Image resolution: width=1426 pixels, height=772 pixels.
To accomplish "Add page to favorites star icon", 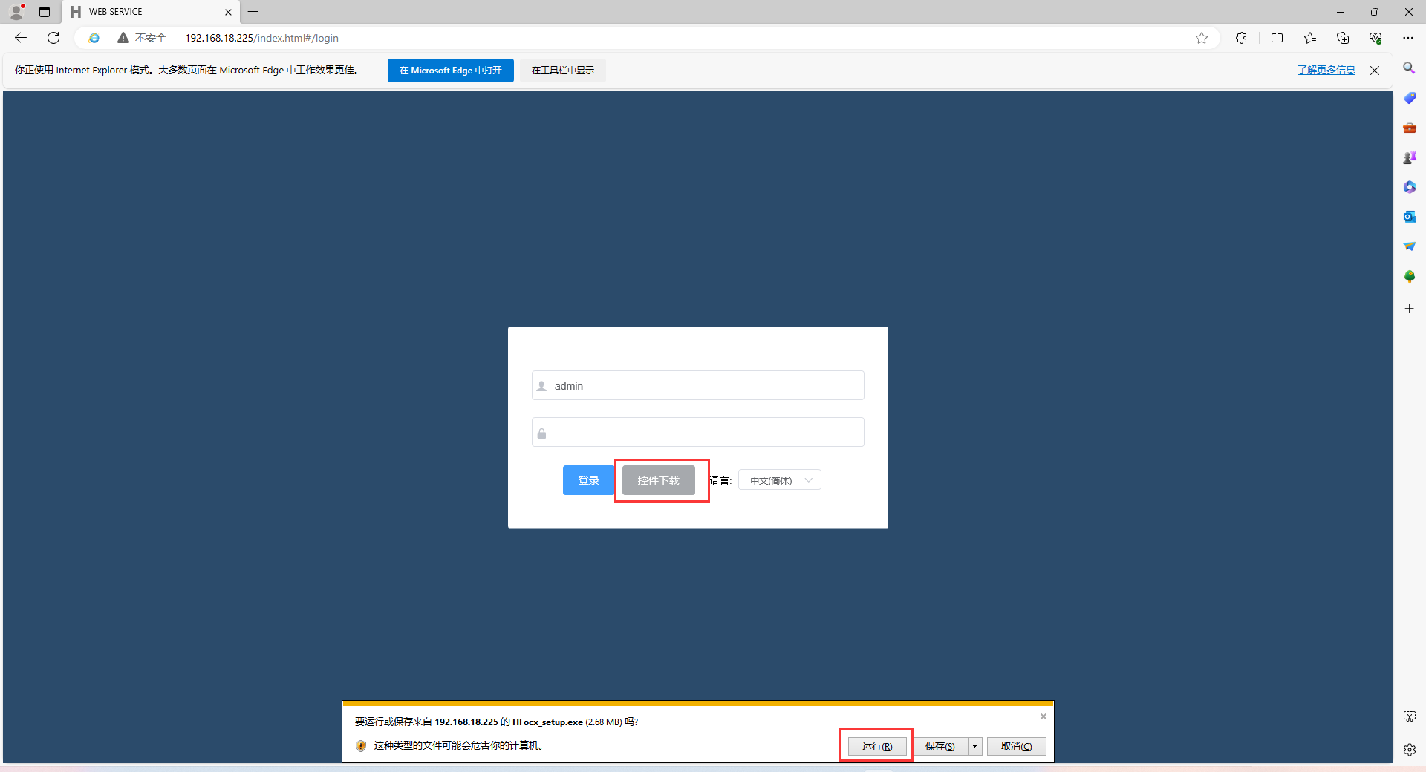I will pyautogui.click(x=1202, y=38).
